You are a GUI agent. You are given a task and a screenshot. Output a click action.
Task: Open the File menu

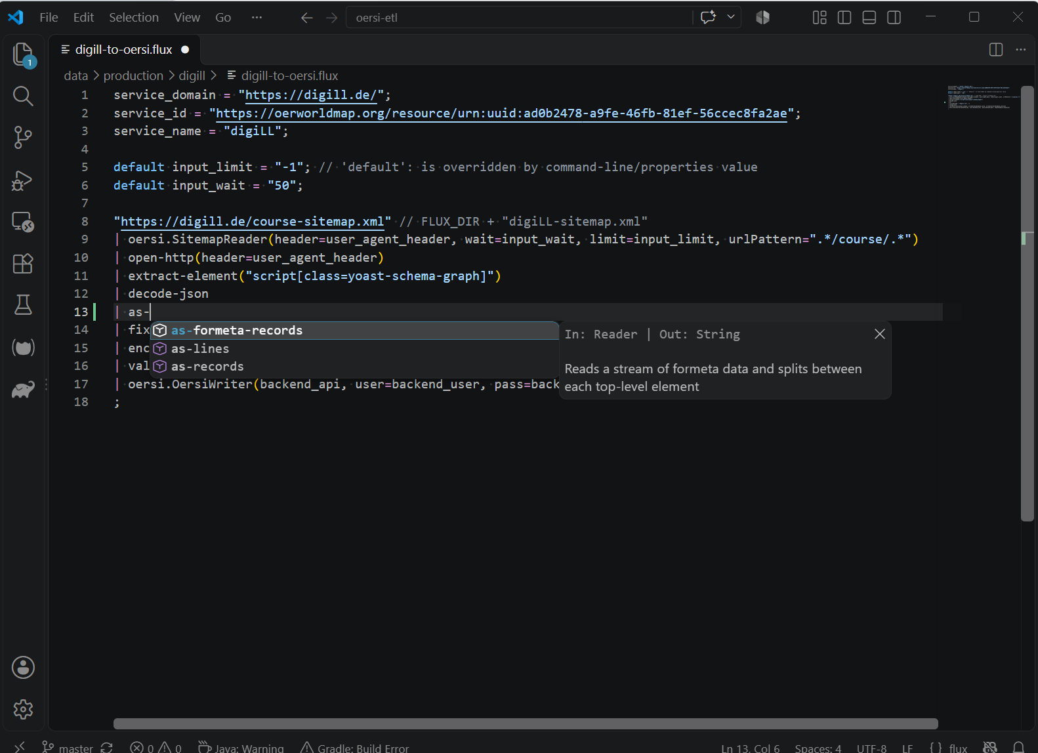(x=49, y=18)
